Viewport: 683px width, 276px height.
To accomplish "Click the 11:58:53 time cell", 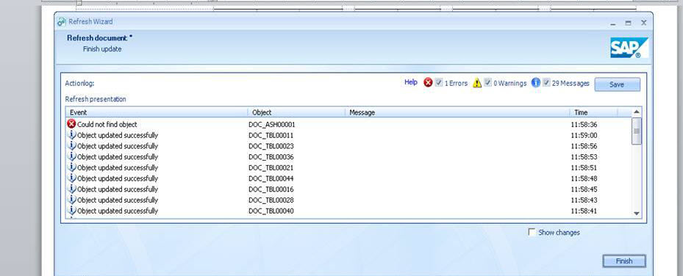I will (x=584, y=157).
